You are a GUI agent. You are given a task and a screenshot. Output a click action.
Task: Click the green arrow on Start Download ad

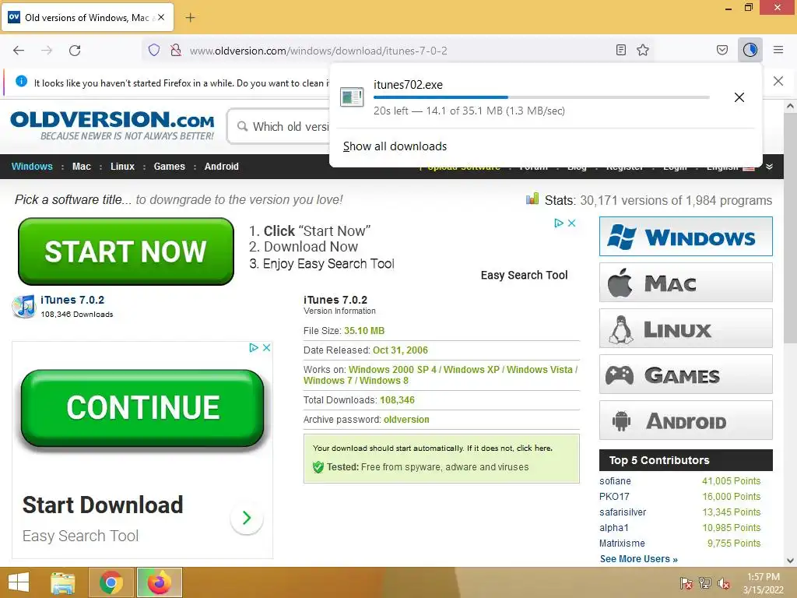[x=247, y=518]
